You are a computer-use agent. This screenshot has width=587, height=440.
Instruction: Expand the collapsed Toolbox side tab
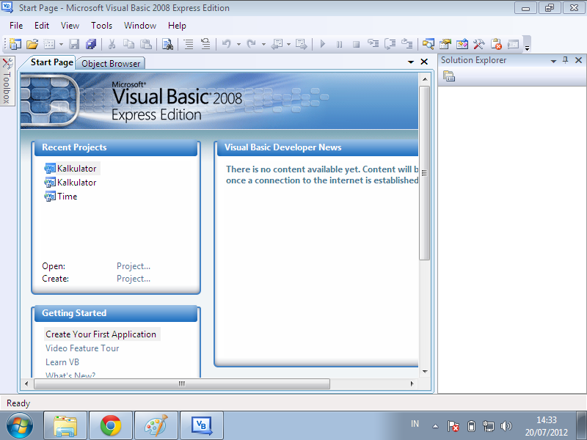click(x=7, y=81)
